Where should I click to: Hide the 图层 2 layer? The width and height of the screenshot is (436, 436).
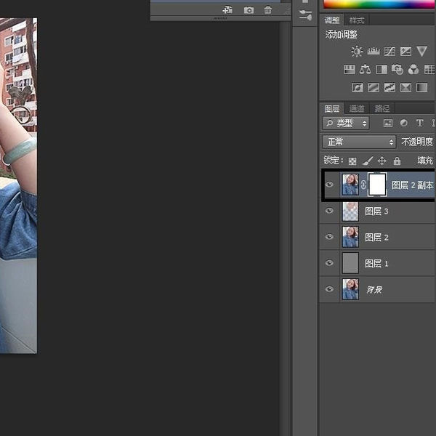[x=329, y=237]
